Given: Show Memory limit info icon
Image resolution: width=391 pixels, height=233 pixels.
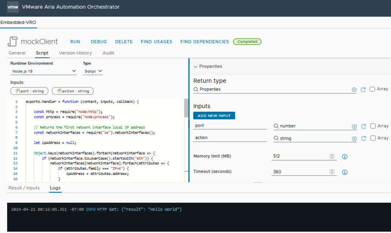Looking at the screenshot, I should click(x=344, y=157).
